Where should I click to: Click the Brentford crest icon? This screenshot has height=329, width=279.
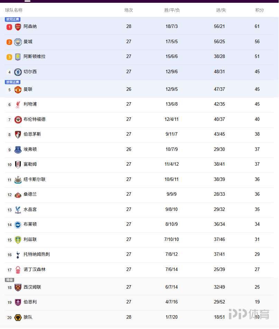[18, 120]
